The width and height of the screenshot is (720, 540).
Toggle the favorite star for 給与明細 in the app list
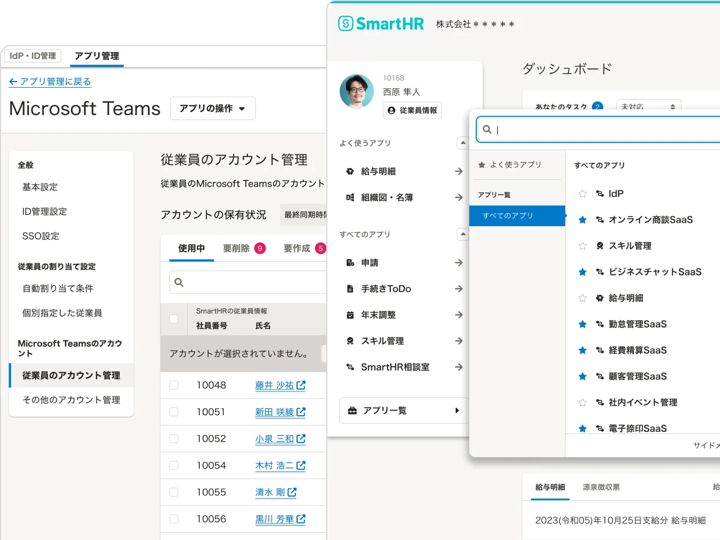point(583,298)
